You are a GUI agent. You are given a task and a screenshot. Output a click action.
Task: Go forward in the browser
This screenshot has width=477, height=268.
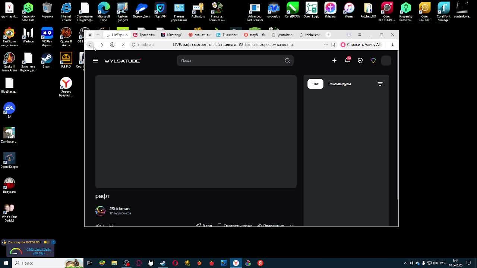(101, 45)
